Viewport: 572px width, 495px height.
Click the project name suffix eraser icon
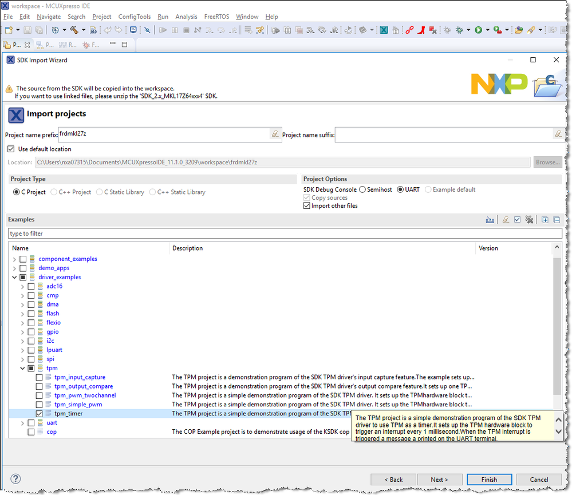coord(558,134)
